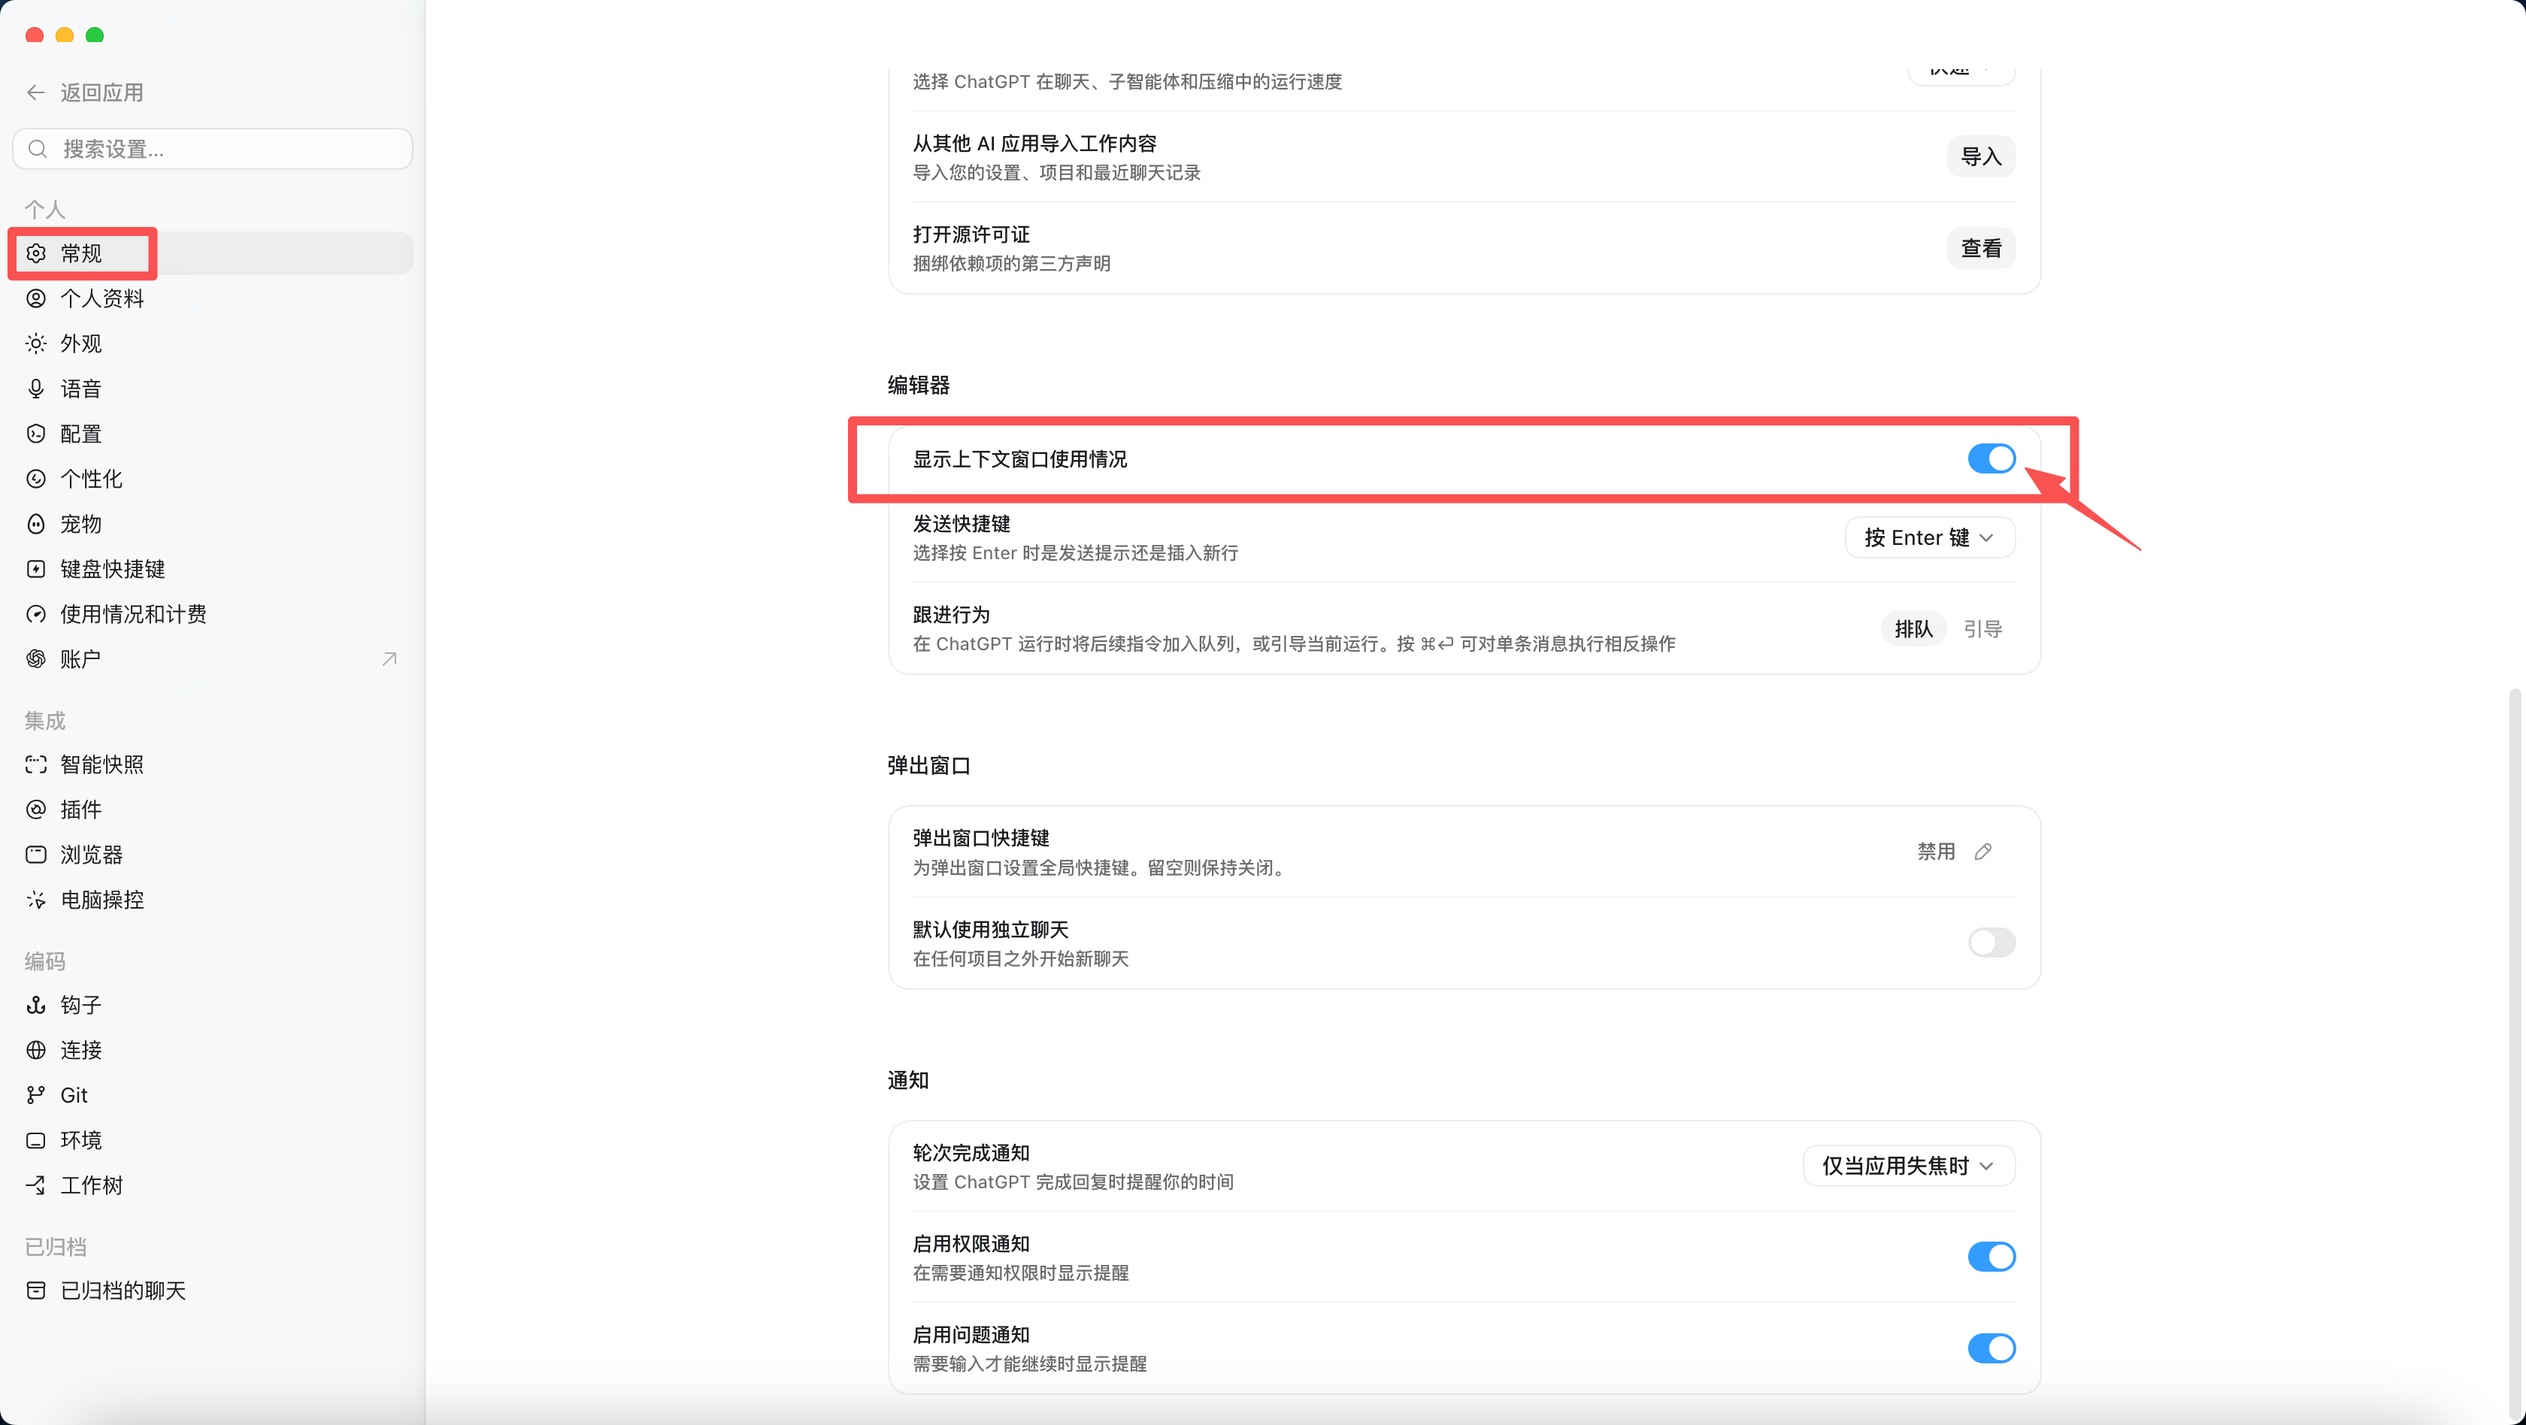The image size is (2526, 1425).
Task: Click the pet icon beside 宠物
Action: (36, 523)
